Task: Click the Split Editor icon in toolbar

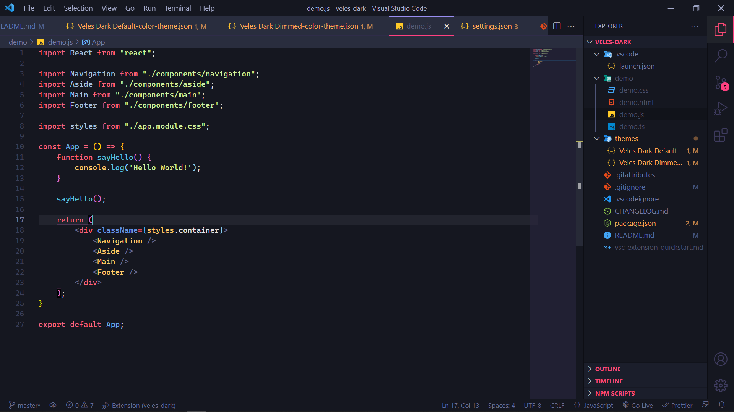Action: pos(557,26)
